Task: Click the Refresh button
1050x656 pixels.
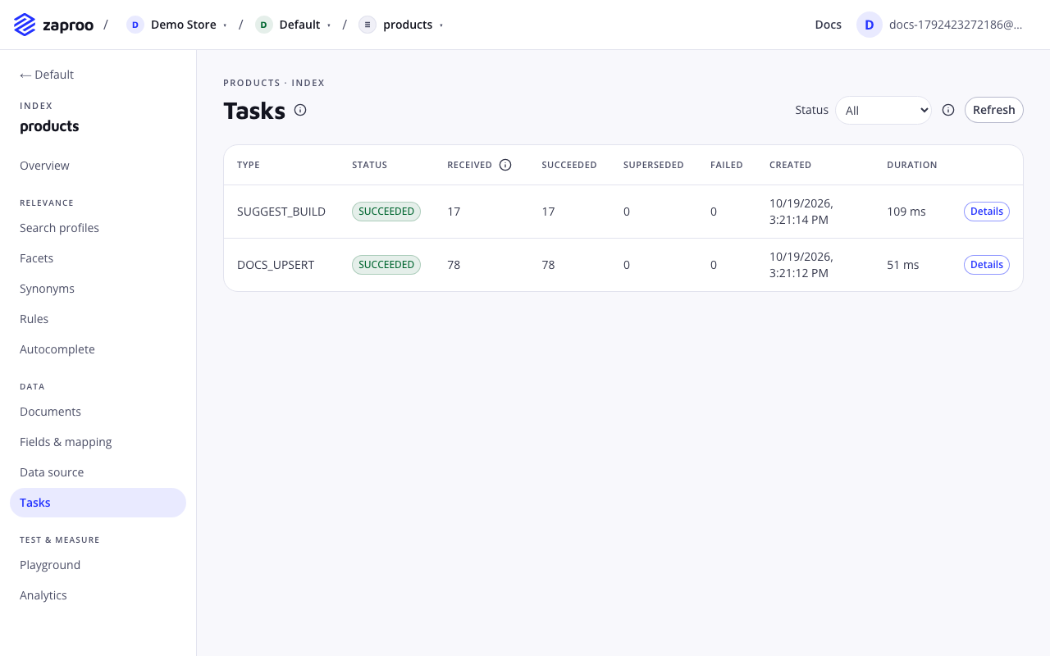Action: (x=993, y=110)
